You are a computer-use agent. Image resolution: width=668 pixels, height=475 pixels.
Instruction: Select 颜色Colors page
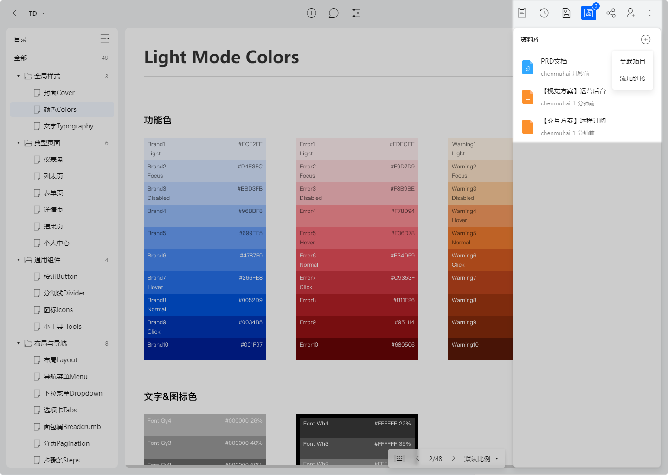62,109
